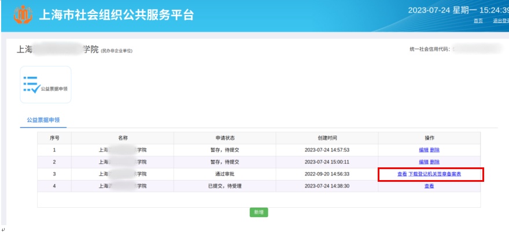Click 退出登录 to log out
The height and width of the screenshot is (232, 509).
click(500, 21)
